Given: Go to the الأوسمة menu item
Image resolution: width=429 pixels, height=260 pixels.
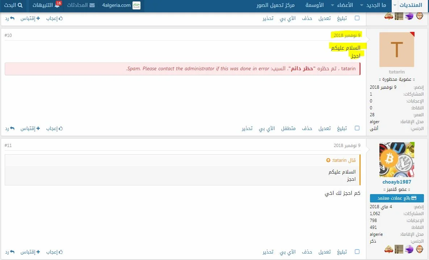Looking at the screenshot, I should pos(315,5).
